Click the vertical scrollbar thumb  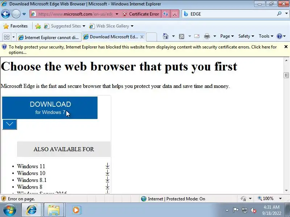tap(286, 75)
